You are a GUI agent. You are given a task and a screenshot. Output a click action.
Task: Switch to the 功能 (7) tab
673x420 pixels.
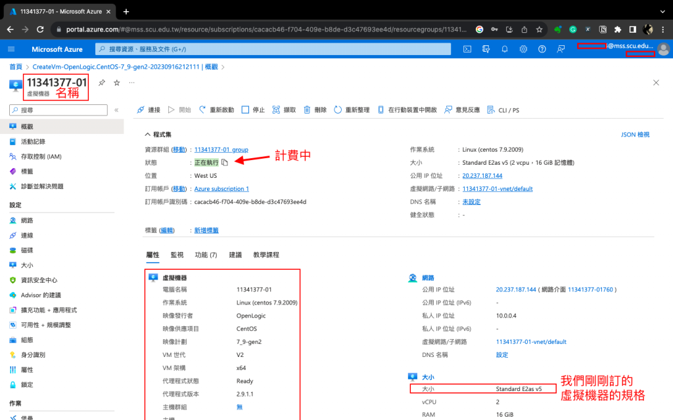point(206,255)
